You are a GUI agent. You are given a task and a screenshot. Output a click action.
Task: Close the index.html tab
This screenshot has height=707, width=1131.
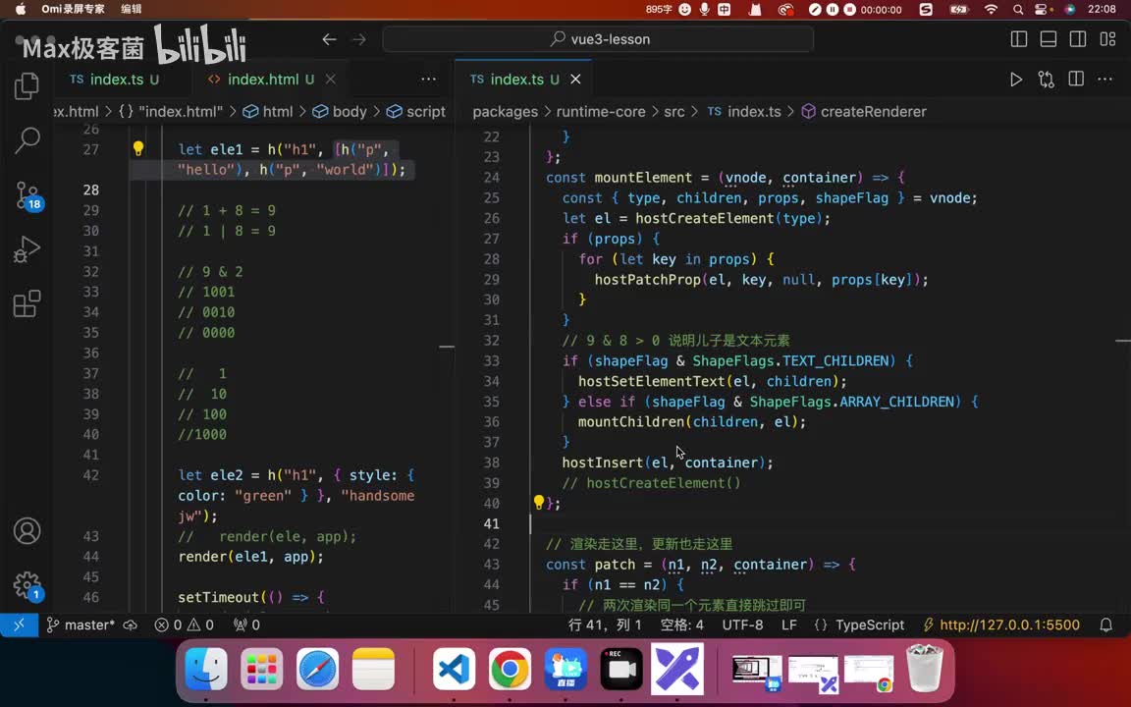point(330,80)
